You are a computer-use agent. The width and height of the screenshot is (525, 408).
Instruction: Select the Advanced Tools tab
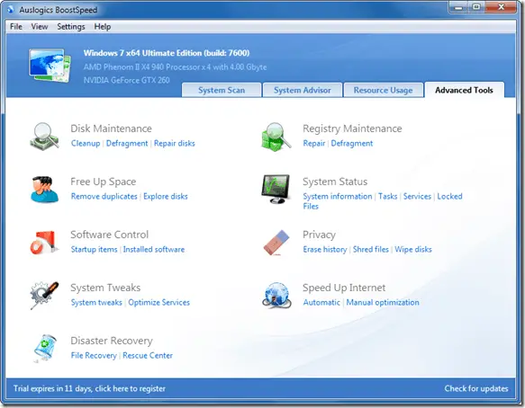pos(464,90)
